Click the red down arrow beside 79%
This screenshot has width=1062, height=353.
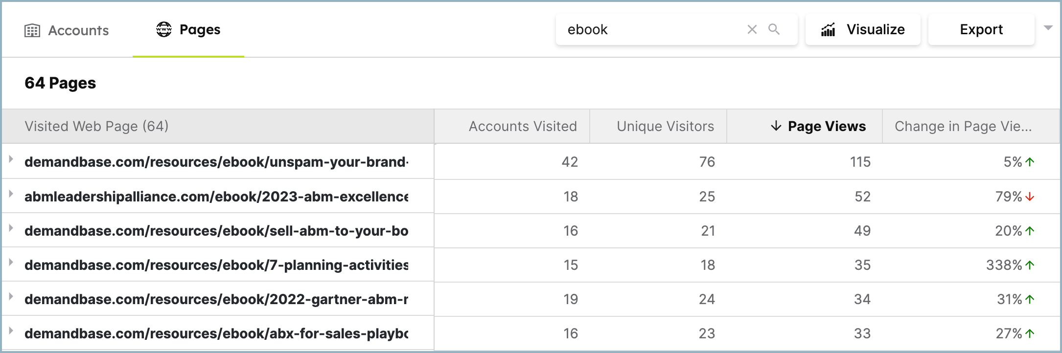coord(1030,197)
